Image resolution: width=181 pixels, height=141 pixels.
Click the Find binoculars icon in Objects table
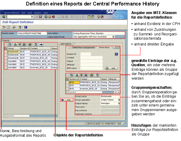click(24, 45)
